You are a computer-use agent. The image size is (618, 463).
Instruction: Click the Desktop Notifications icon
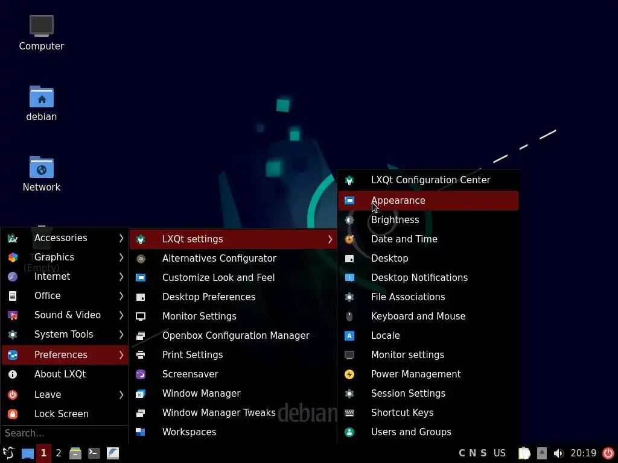pos(349,278)
